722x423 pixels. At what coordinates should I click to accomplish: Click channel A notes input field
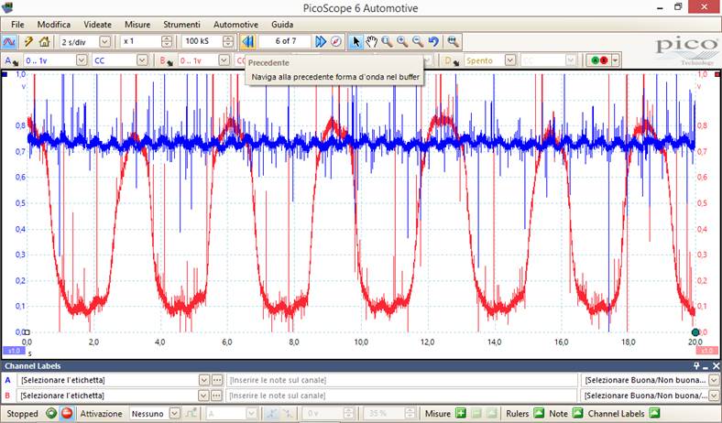point(400,380)
